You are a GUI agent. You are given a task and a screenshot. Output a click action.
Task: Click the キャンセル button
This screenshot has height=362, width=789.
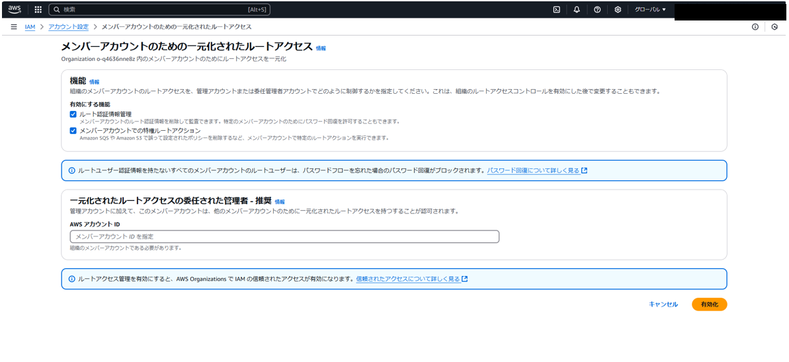coord(663,304)
